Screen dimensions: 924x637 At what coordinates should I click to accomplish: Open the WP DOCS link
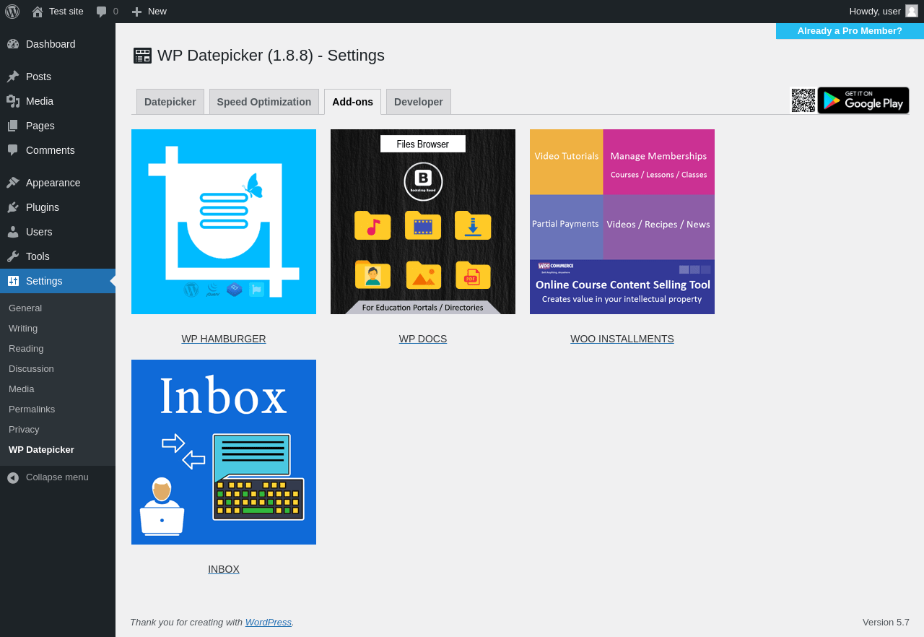coord(423,339)
